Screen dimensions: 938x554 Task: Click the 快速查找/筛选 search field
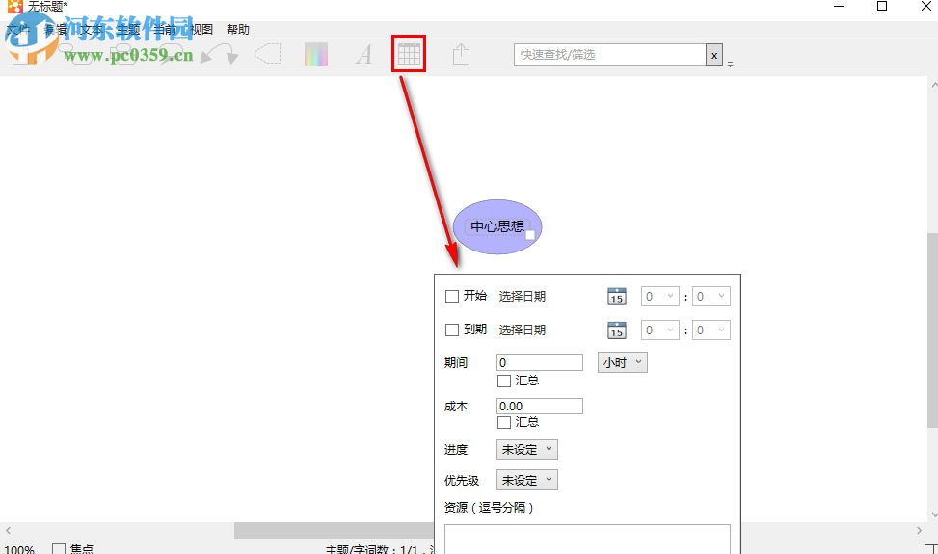(609, 55)
